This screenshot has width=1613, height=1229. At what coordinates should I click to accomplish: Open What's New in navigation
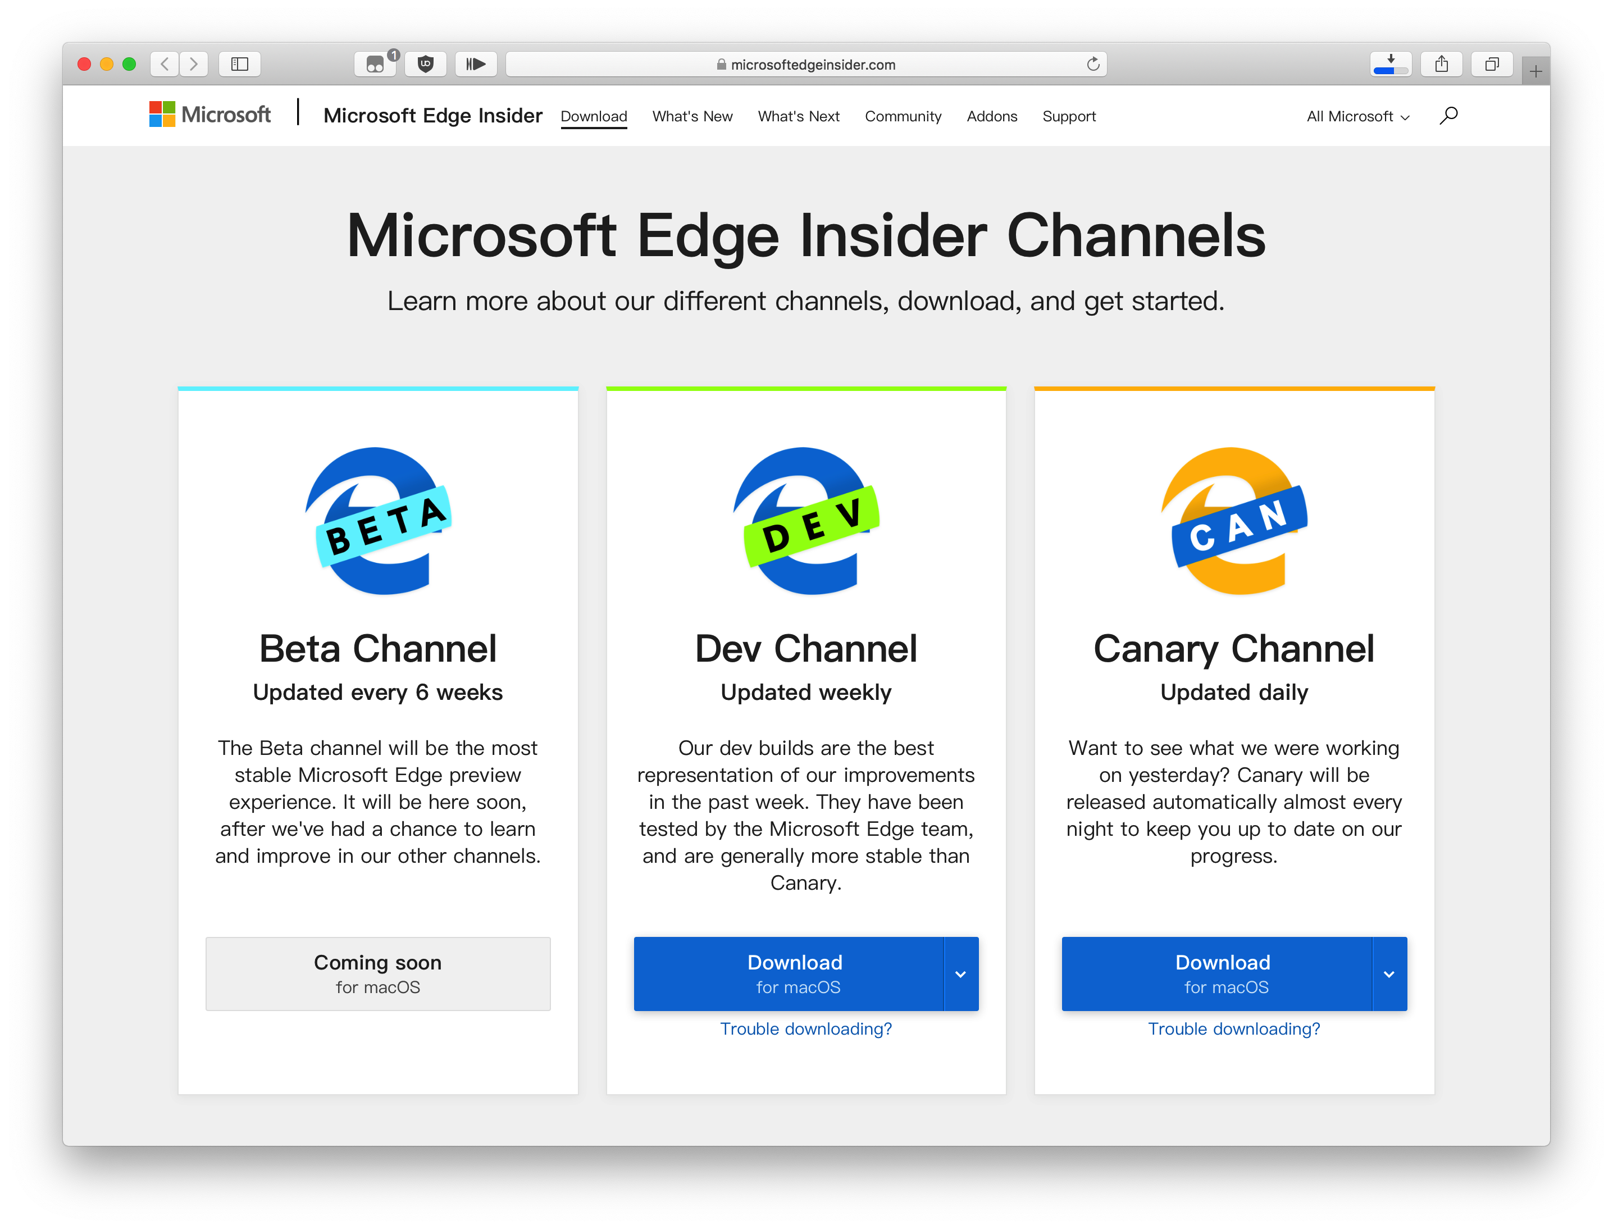pyautogui.click(x=692, y=116)
